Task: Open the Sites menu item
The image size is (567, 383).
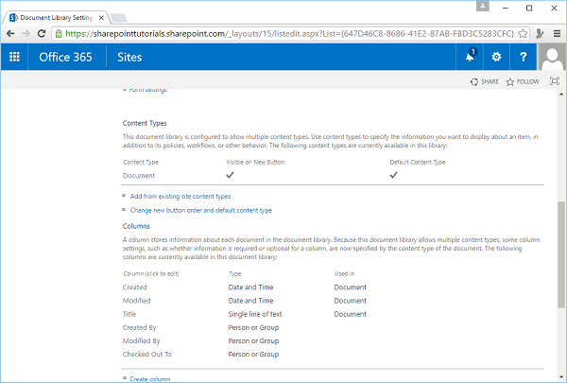Action: pos(130,57)
